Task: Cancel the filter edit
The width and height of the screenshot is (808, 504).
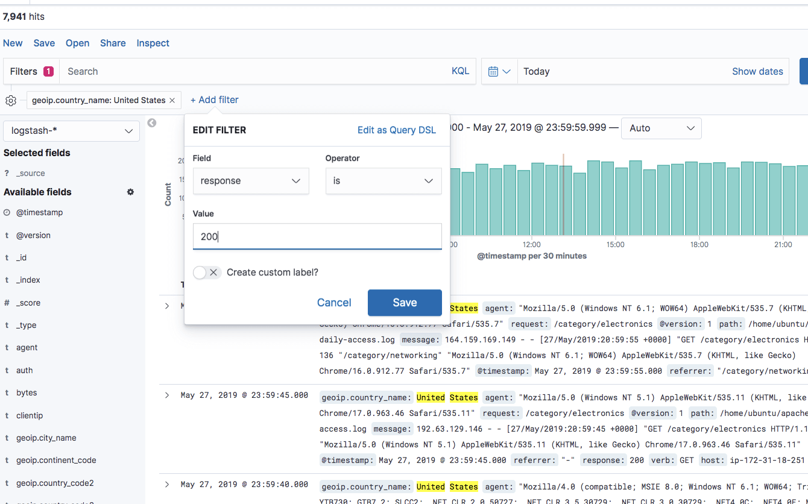Action: click(334, 303)
